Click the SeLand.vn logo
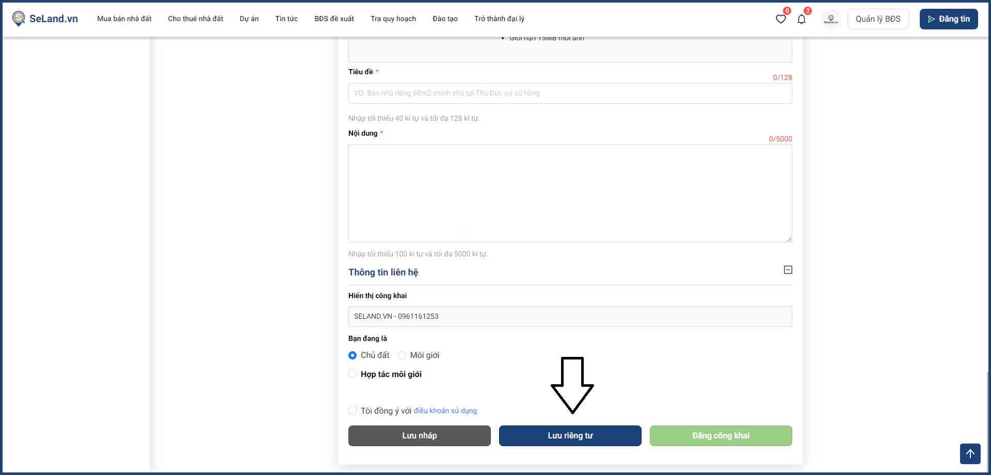Image resolution: width=991 pixels, height=475 pixels. [45, 19]
